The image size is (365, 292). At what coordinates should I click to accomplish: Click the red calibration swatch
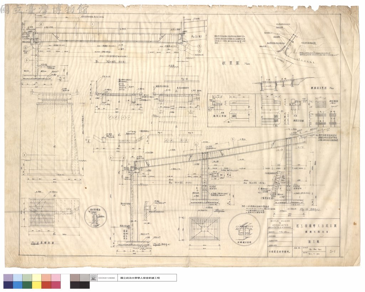pyautogui.click(x=46, y=285)
